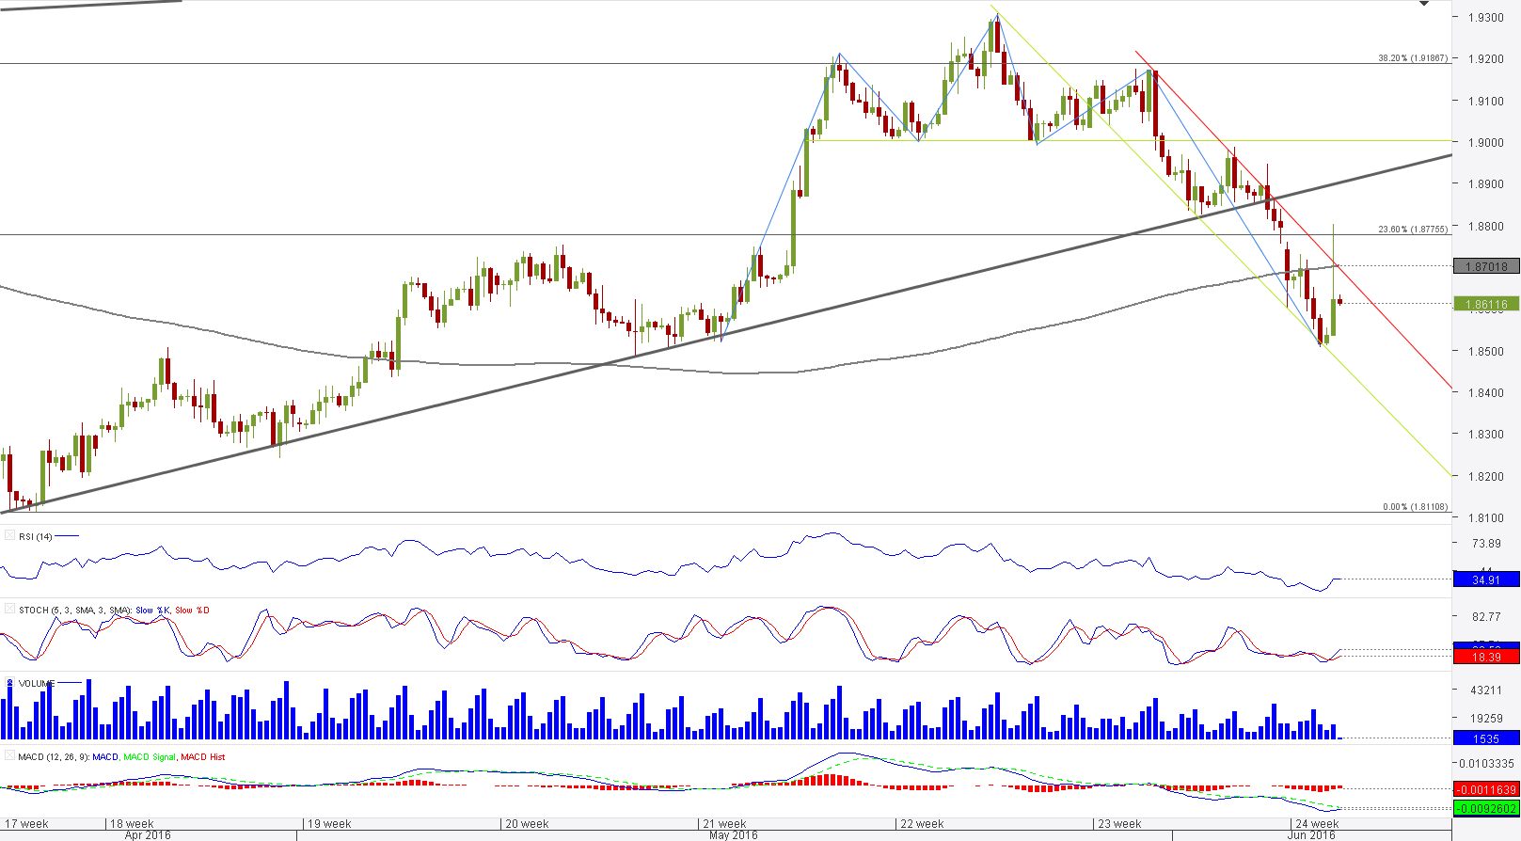
Task: Click the 34.91 RSI value marker
Action: click(1486, 579)
